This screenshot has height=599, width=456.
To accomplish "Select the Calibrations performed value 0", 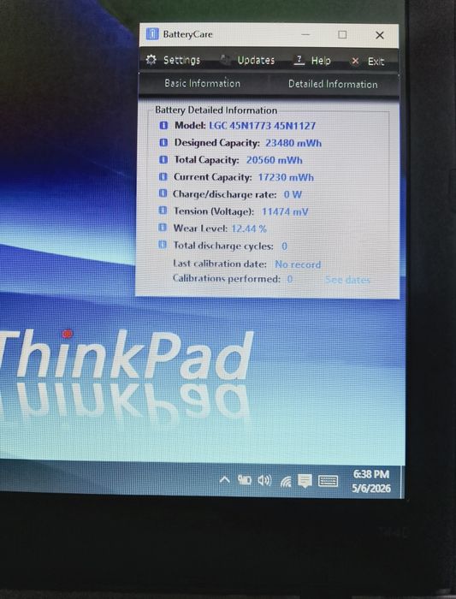I will pos(290,279).
